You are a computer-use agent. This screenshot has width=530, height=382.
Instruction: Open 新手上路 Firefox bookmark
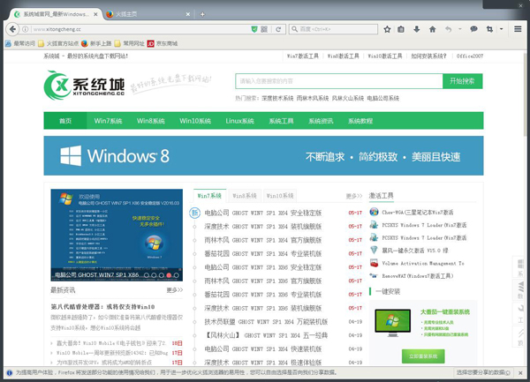[96, 43]
